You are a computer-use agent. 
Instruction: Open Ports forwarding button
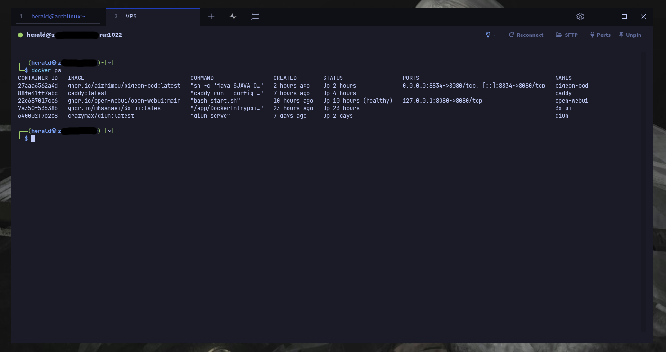600,35
